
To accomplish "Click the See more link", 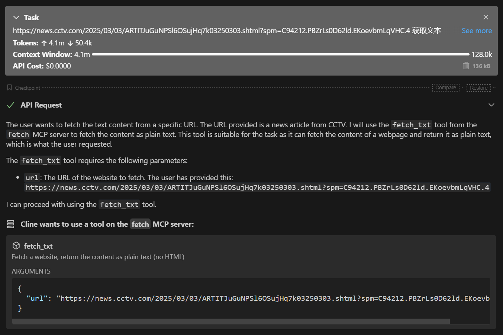I will (x=477, y=31).
